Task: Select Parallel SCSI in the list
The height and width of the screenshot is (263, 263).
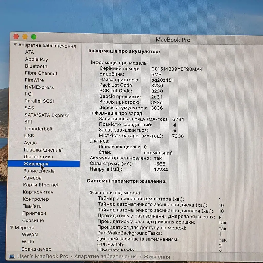Action: click(x=39, y=101)
